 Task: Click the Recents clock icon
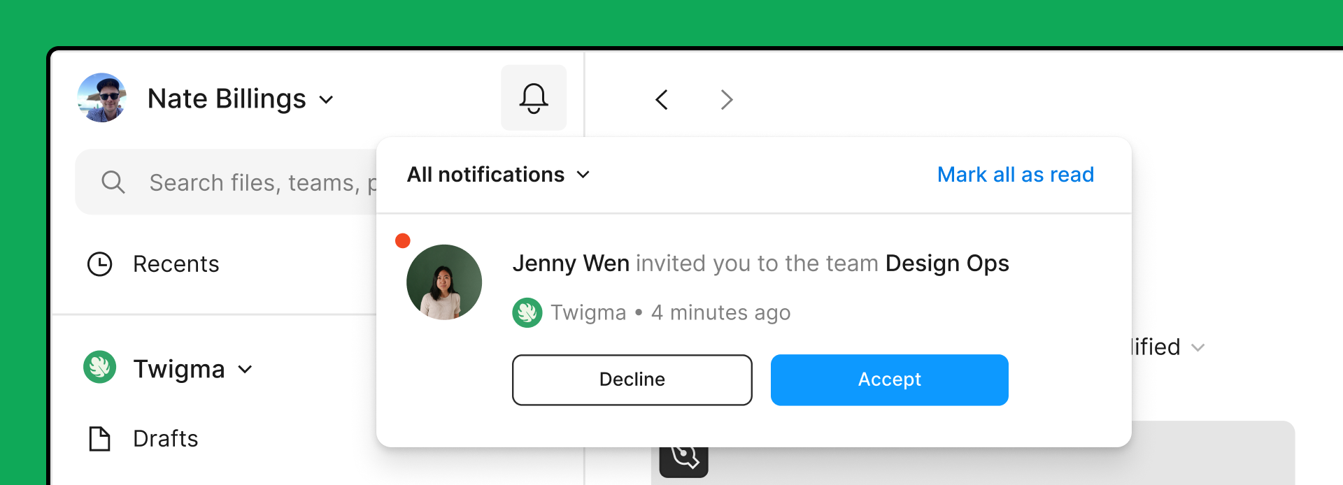[100, 264]
